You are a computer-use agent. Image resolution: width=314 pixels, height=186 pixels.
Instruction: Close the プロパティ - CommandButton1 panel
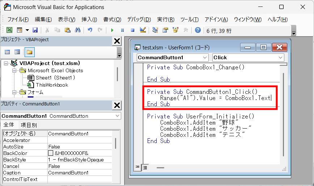[117, 105]
